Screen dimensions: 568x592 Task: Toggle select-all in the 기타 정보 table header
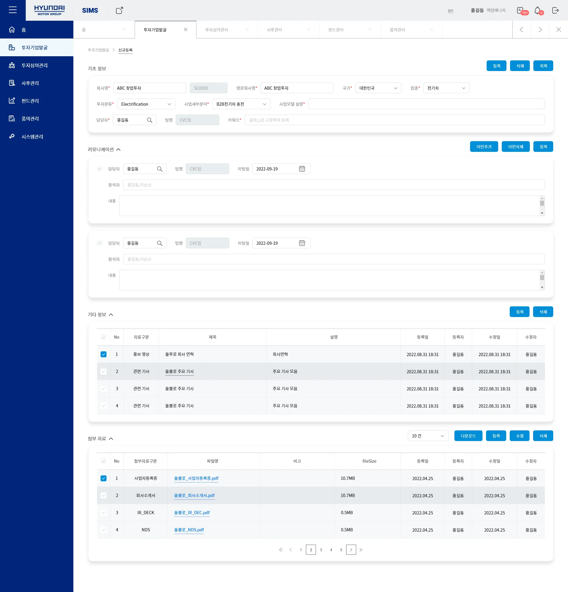(x=104, y=337)
